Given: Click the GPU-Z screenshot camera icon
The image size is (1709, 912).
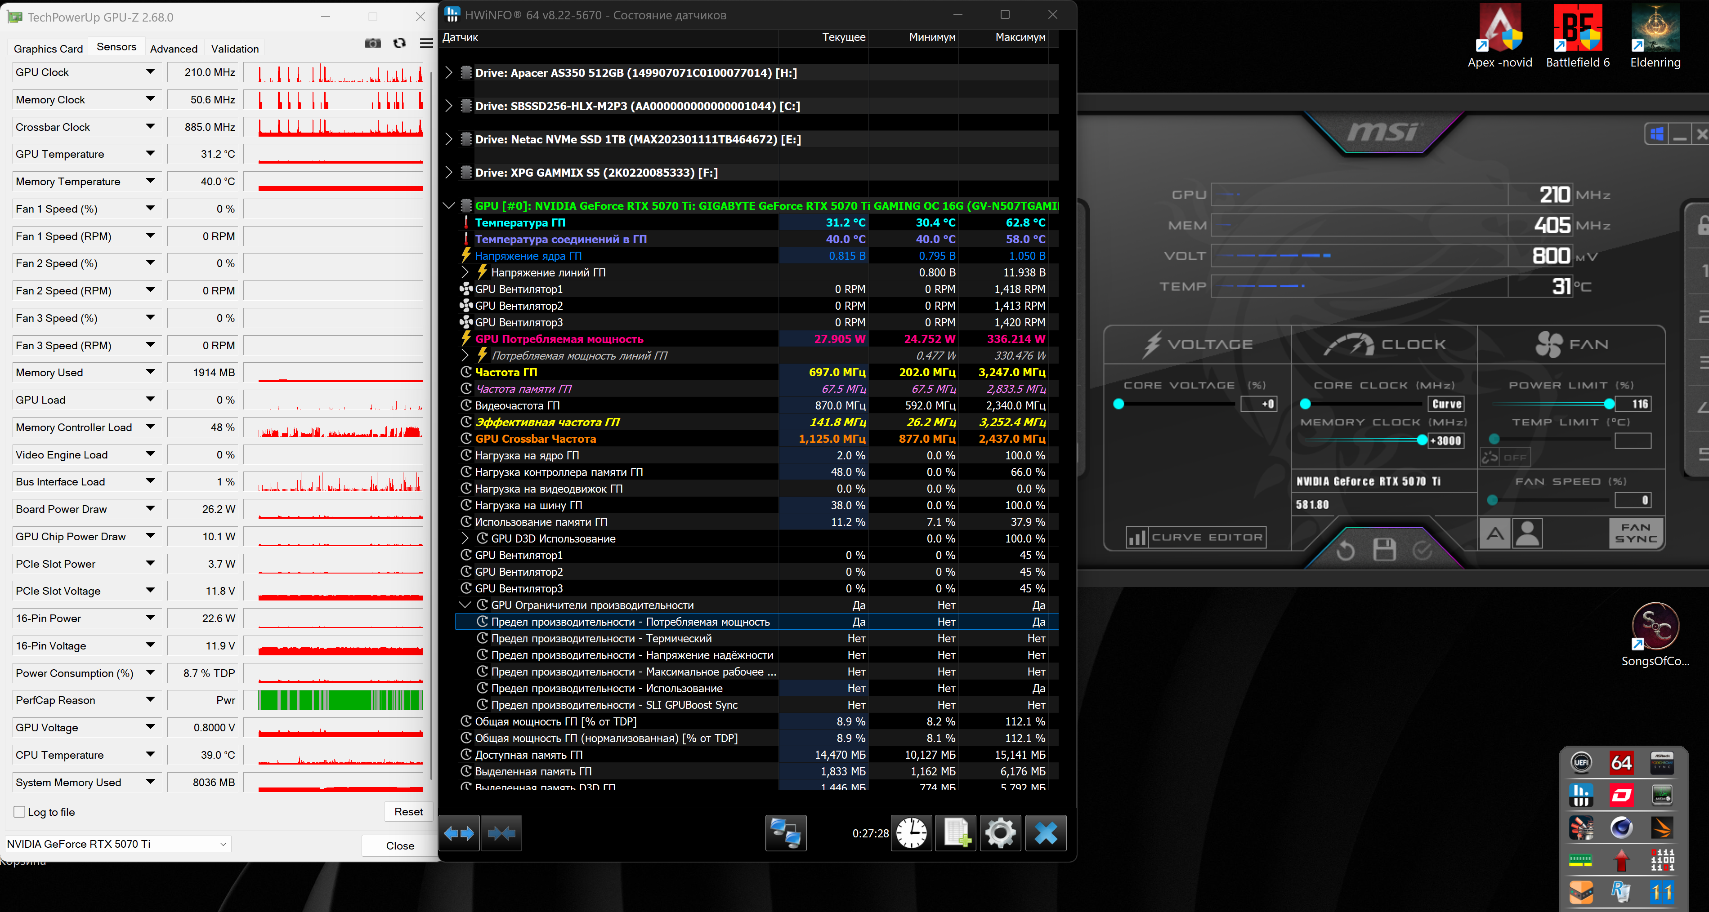Looking at the screenshot, I should coord(373,43).
